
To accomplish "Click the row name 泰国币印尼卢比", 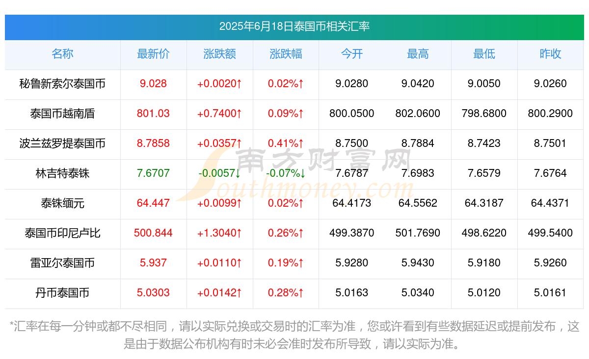I will point(62,233).
